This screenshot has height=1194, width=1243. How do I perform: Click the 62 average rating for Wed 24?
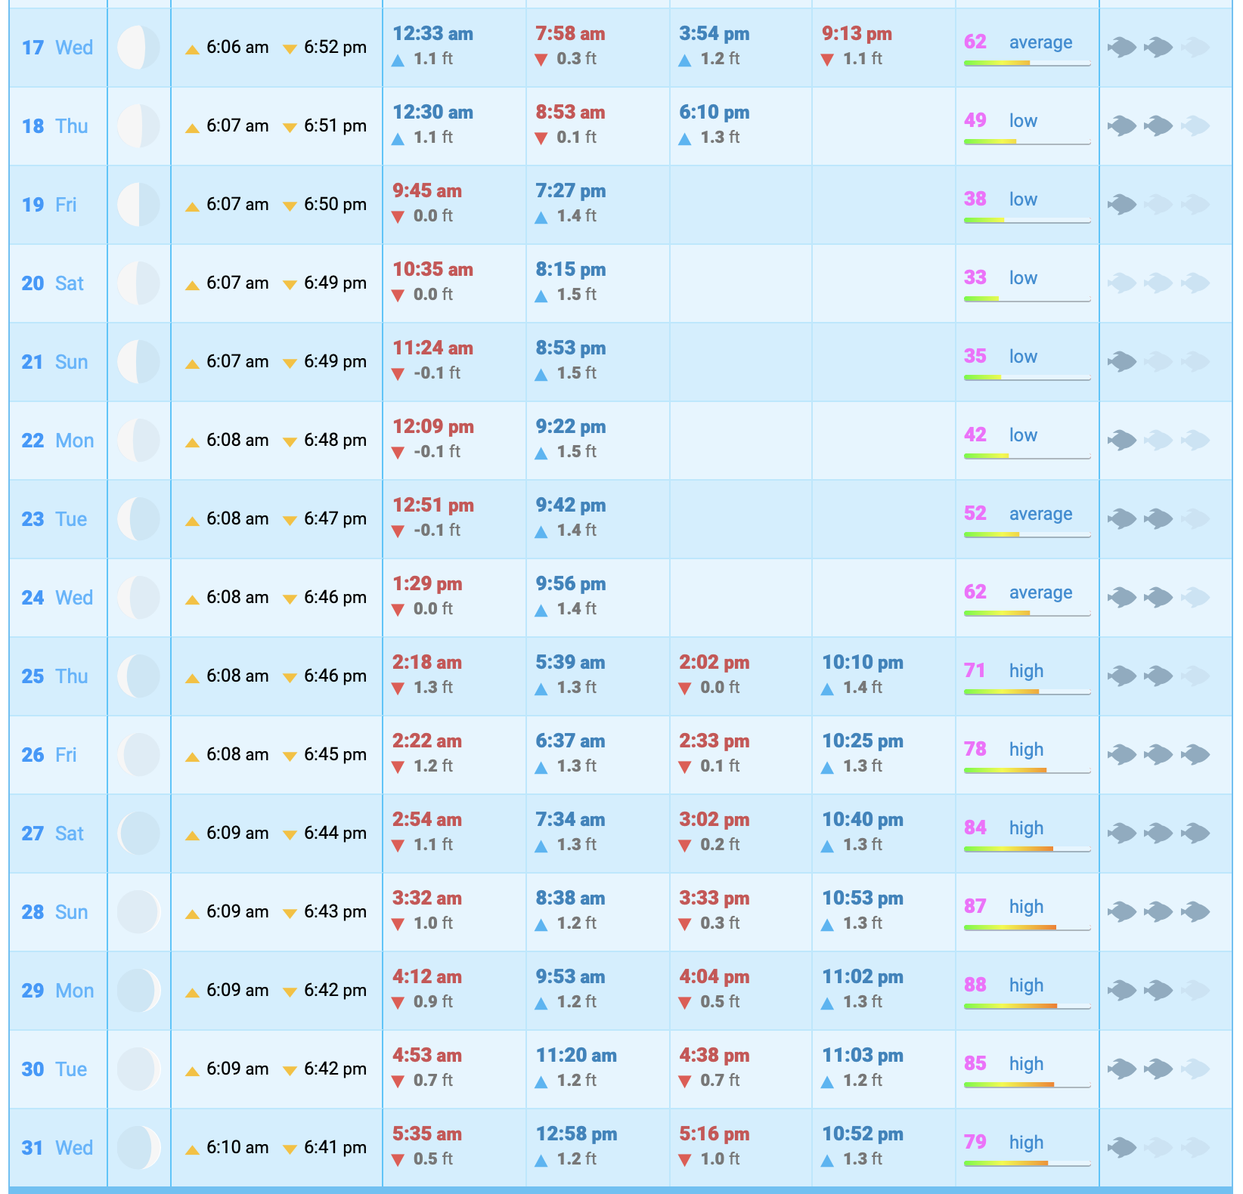click(x=1018, y=592)
